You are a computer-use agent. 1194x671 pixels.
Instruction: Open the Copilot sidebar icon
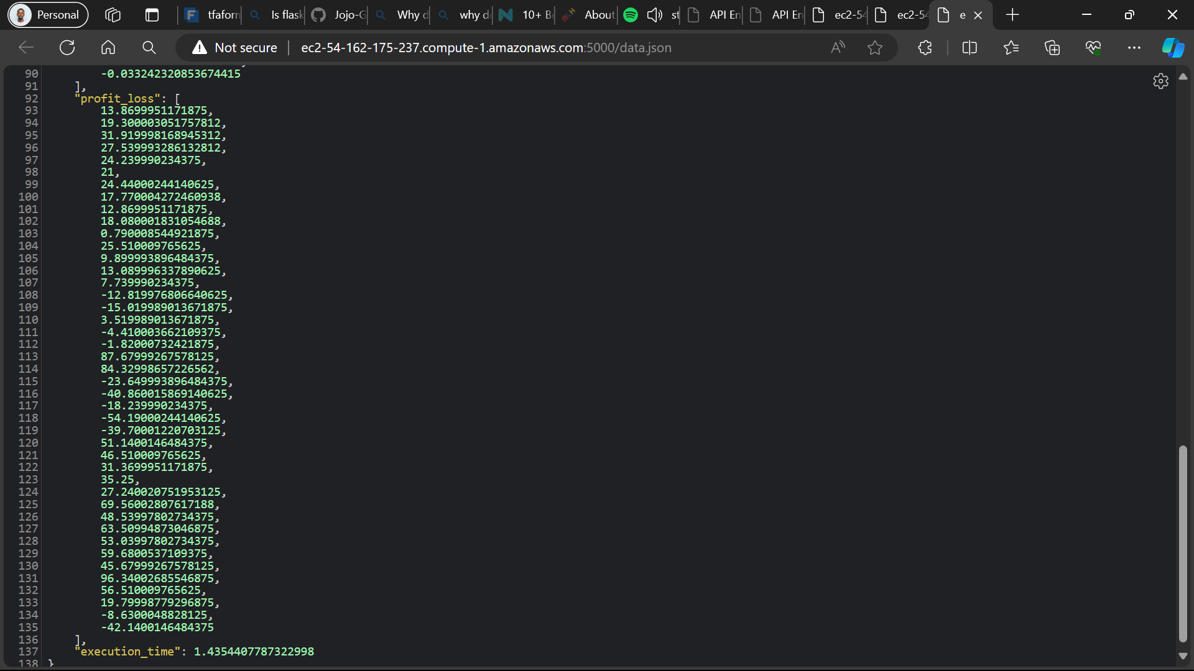(x=1173, y=48)
